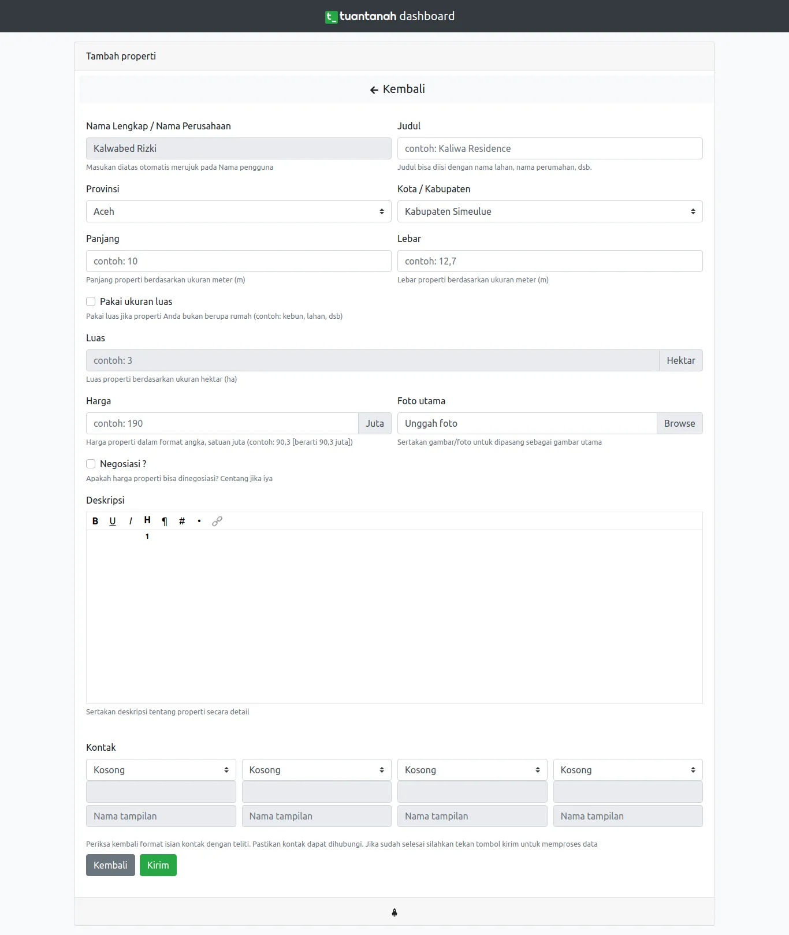The height and width of the screenshot is (935, 789).
Task: Apply underline in the description editor
Action: pos(113,521)
